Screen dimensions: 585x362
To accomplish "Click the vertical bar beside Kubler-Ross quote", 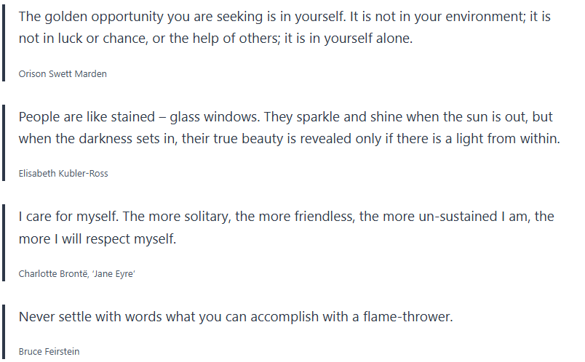I will point(4,142).
